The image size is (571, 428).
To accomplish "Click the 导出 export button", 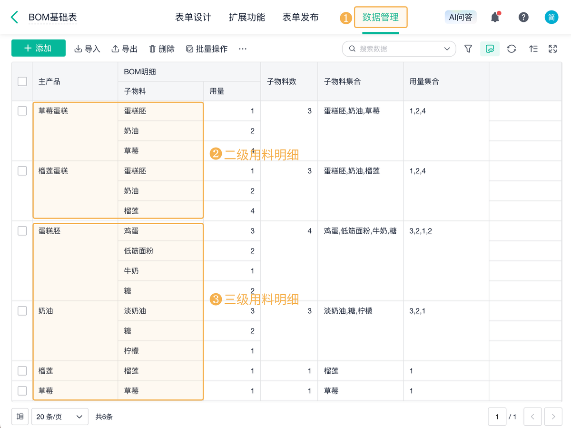I will [x=125, y=49].
